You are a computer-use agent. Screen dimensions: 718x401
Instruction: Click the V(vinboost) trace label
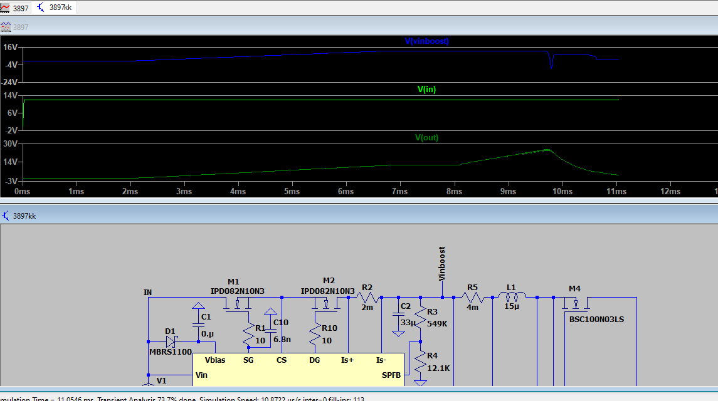[426, 41]
